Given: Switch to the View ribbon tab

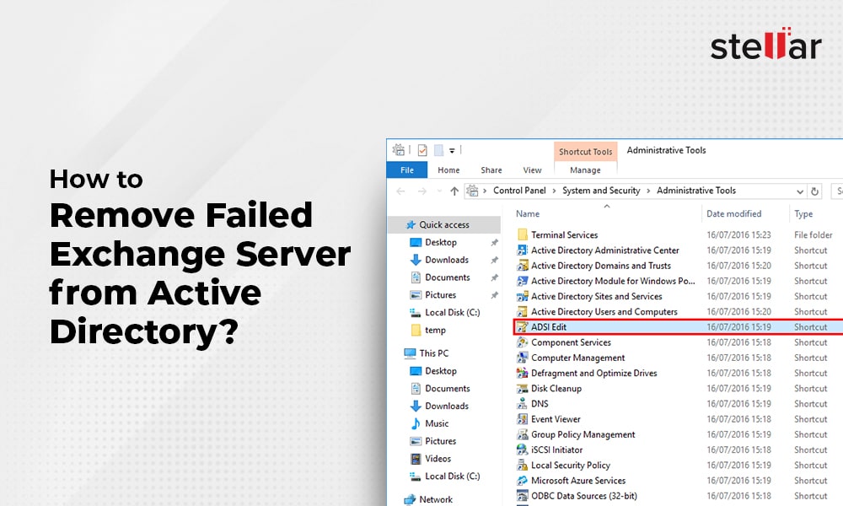Looking at the screenshot, I should 532,170.
